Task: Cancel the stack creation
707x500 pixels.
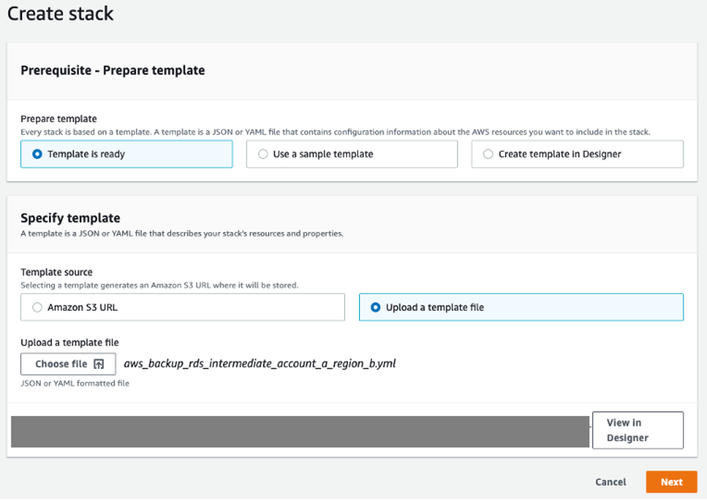Action: click(x=610, y=482)
